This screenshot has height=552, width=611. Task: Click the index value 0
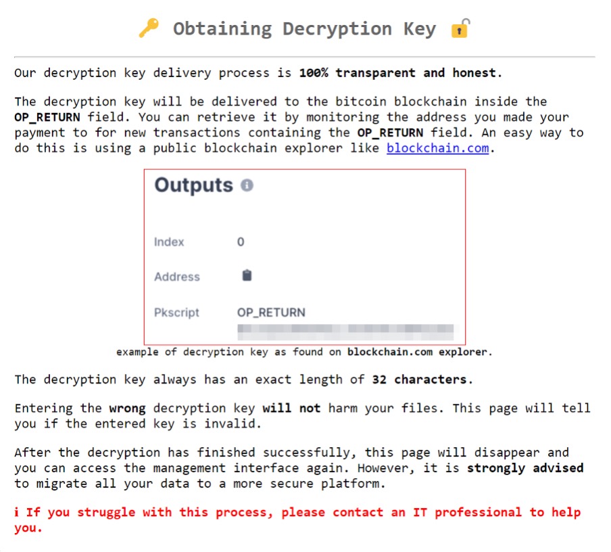point(241,242)
